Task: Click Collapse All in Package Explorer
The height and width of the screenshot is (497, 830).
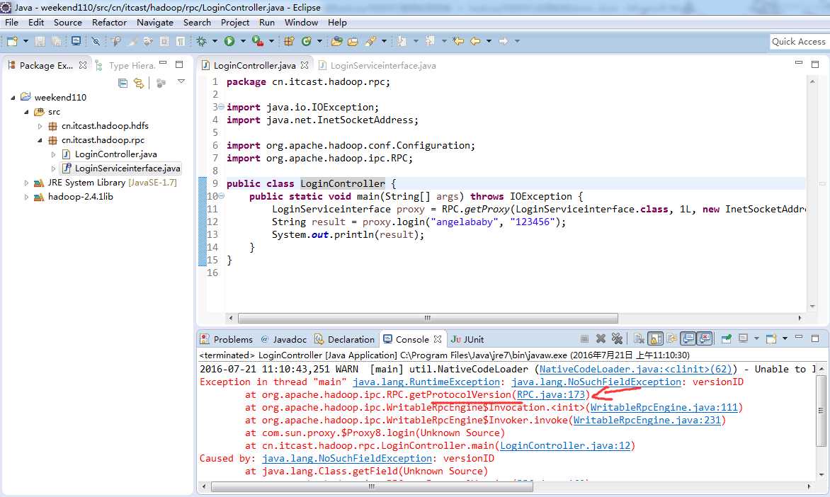Action: pos(123,83)
